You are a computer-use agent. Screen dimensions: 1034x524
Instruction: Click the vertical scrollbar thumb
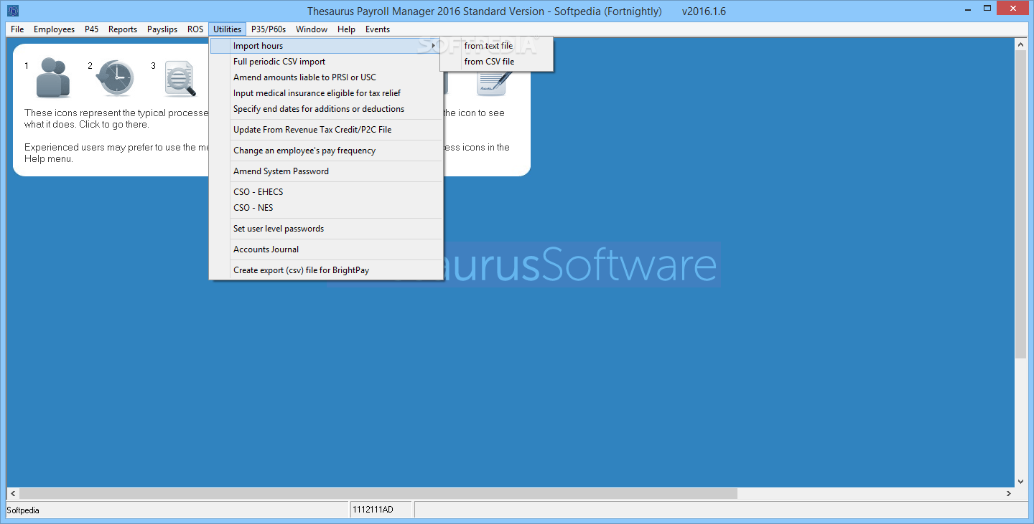[x=1021, y=204]
